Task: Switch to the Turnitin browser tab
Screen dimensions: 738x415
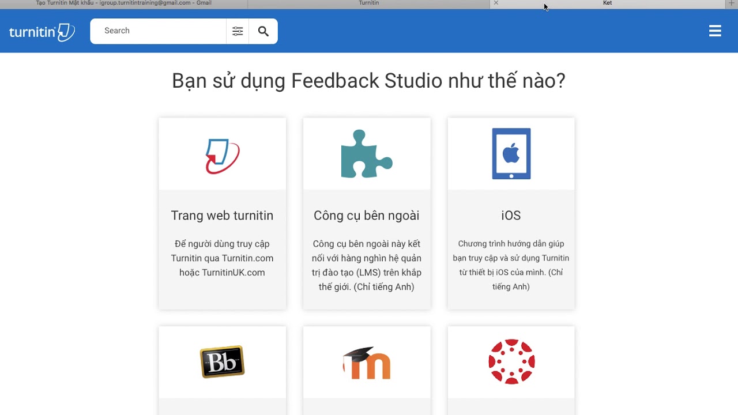Action: click(x=369, y=3)
